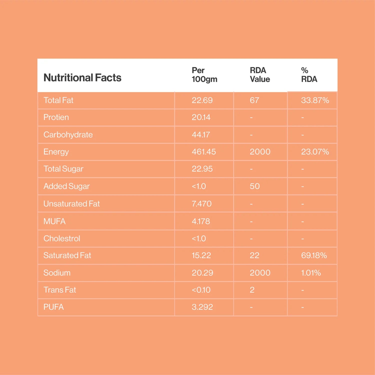The width and height of the screenshot is (375, 375).
Task: Select the % RDA column header
Action: click(x=309, y=75)
